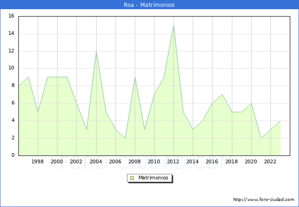Image resolution: width=299 pixels, height=207 pixels.
Task: Select the 2022 x-axis year label
Action: click(x=270, y=161)
